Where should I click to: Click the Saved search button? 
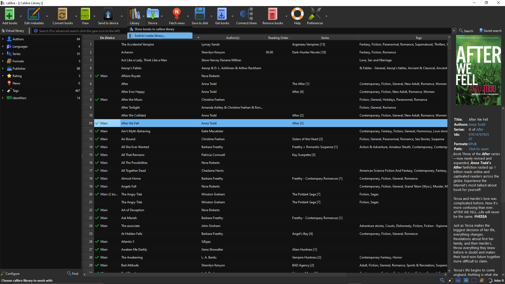click(x=490, y=31)
